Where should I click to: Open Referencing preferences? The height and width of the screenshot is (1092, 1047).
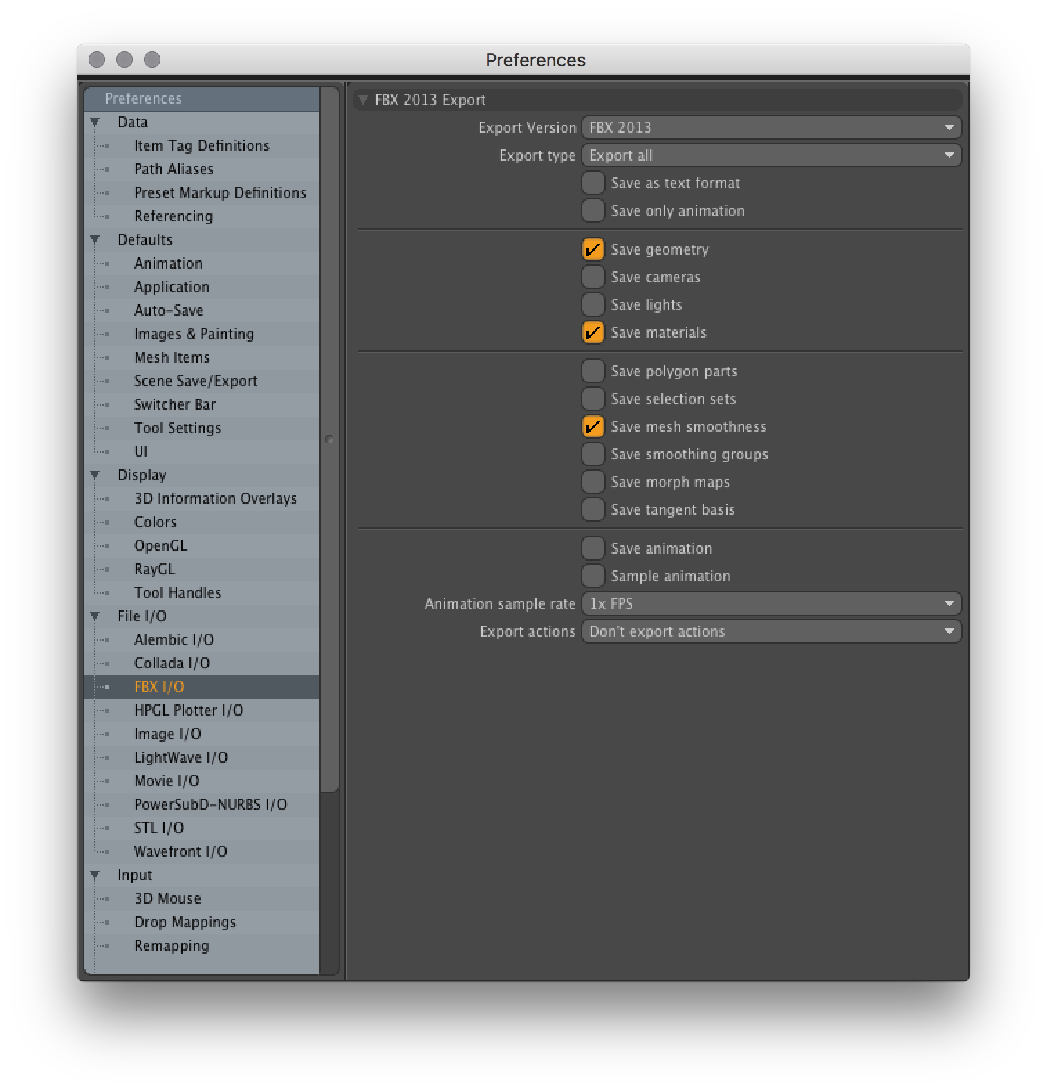click(x=202, y=217)
